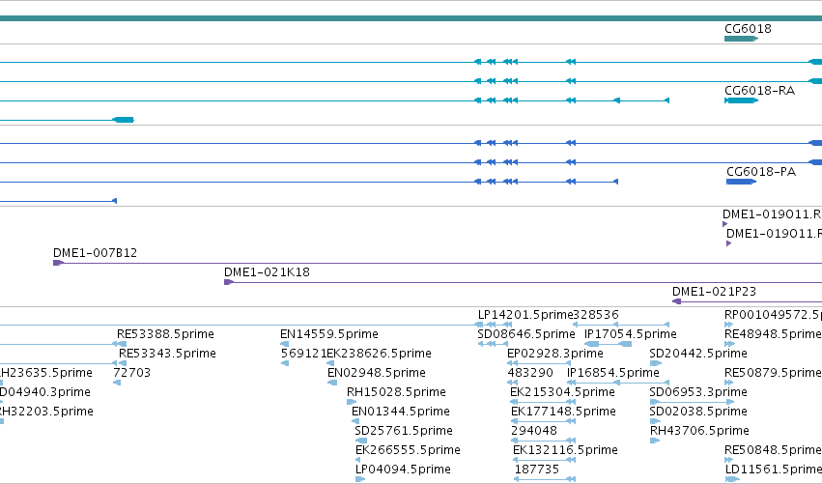Click the SD06953.3prime EST label
Screen dimensions: 822x484
[698, 392]
